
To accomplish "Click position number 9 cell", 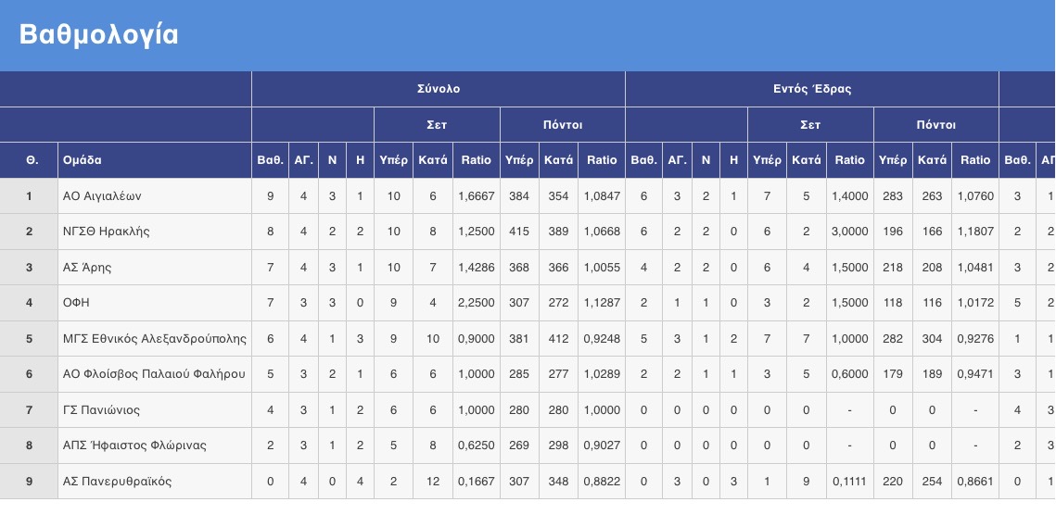I will pyautogui.click(x=29, y=482).
